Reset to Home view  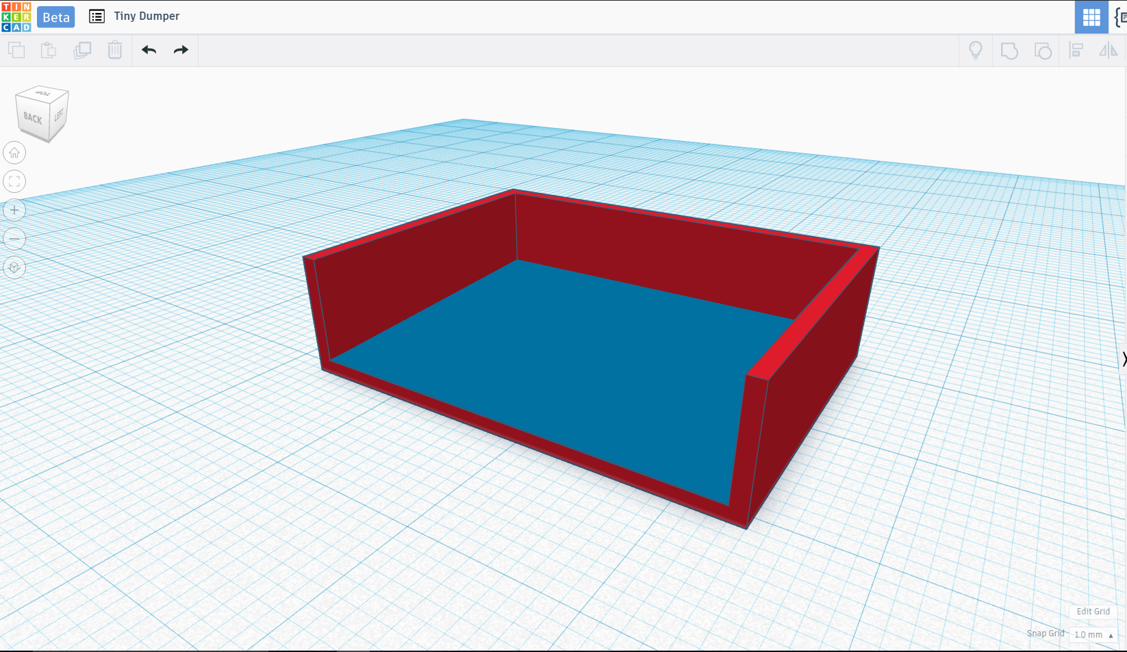(14, 153)
